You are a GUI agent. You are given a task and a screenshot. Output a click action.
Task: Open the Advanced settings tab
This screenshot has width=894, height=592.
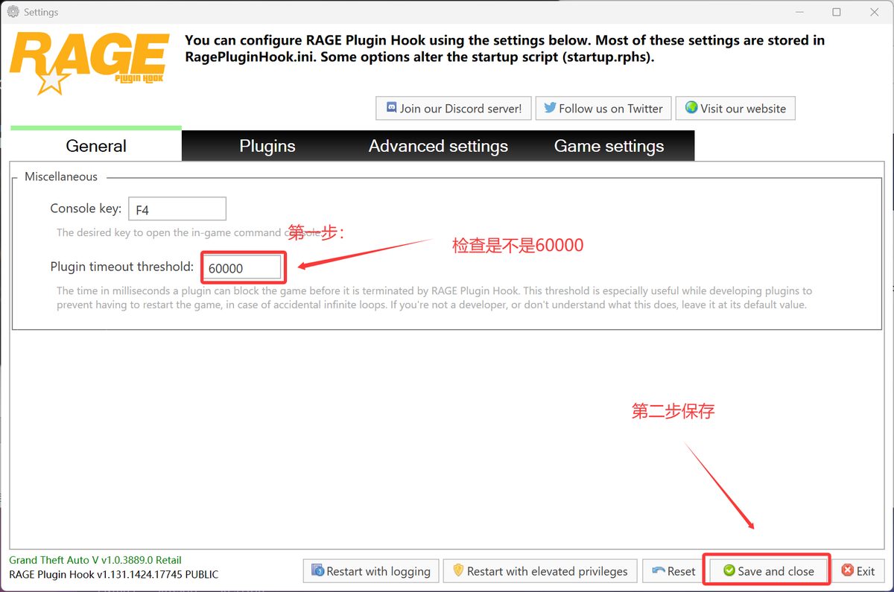tap(438, 146)
